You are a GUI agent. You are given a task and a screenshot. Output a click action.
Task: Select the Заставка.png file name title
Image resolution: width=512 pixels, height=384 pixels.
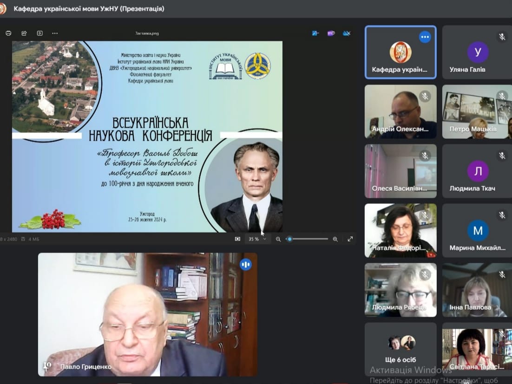point(147,33)
